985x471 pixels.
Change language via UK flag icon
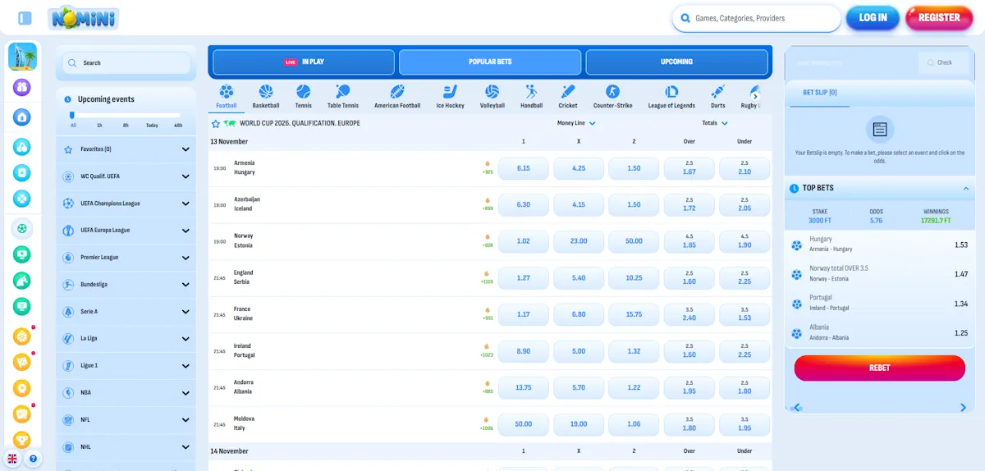click(12, 459)
